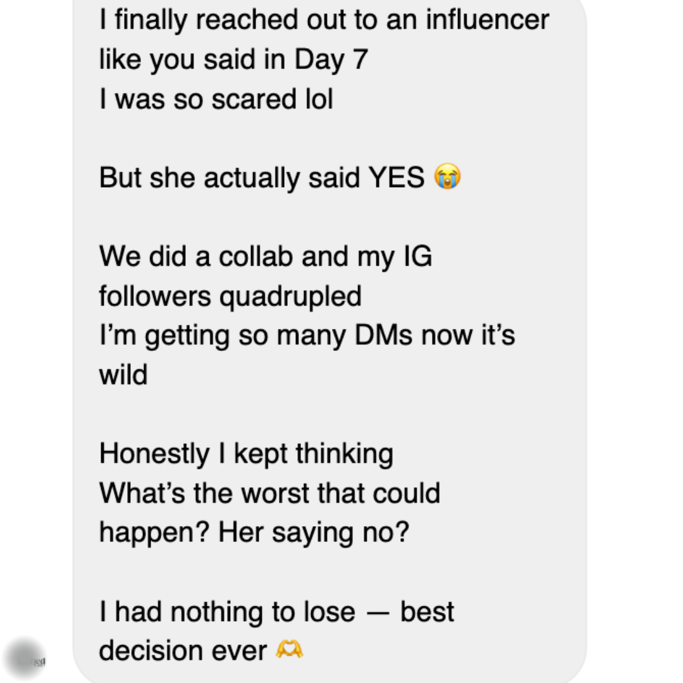Select the word 'YES' in the message

396,177
